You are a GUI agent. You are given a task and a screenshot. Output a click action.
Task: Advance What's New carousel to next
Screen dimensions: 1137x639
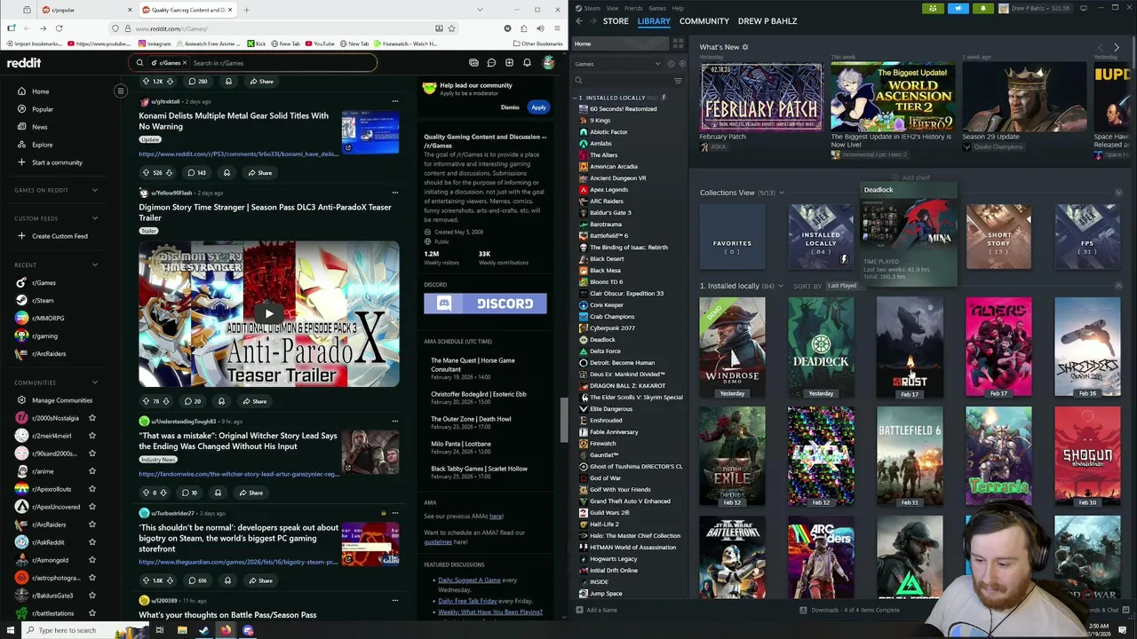coord(1117,47)
